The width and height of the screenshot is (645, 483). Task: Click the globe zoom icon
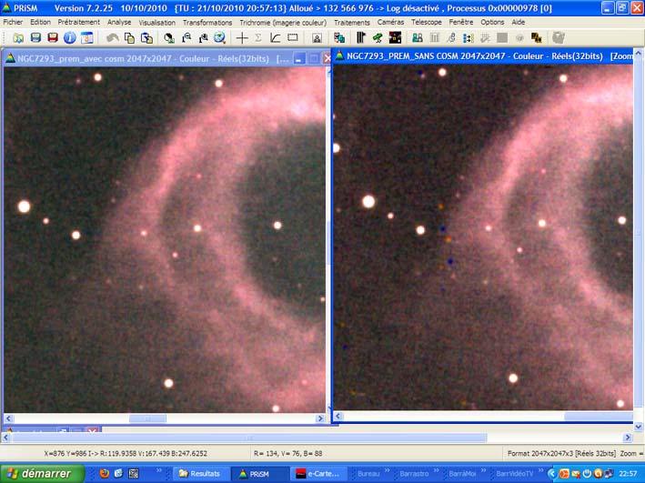click(x=219, y=38)
